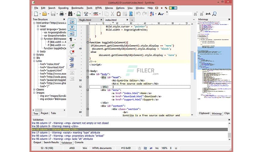The width and height of the screenshot is (263, 152).
Task: Switch to the Clips tab
Action: click(227, 113)
